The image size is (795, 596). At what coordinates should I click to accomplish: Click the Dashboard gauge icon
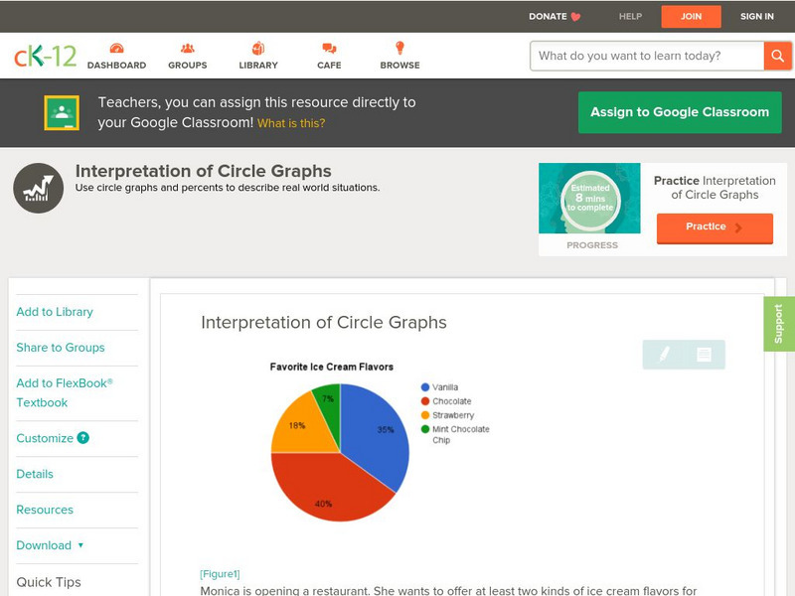pyautogui.click(x=116, y=48)
